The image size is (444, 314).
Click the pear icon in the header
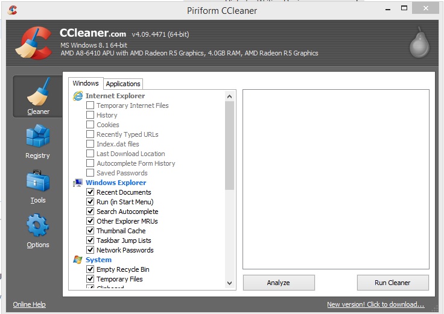point(419,42)
